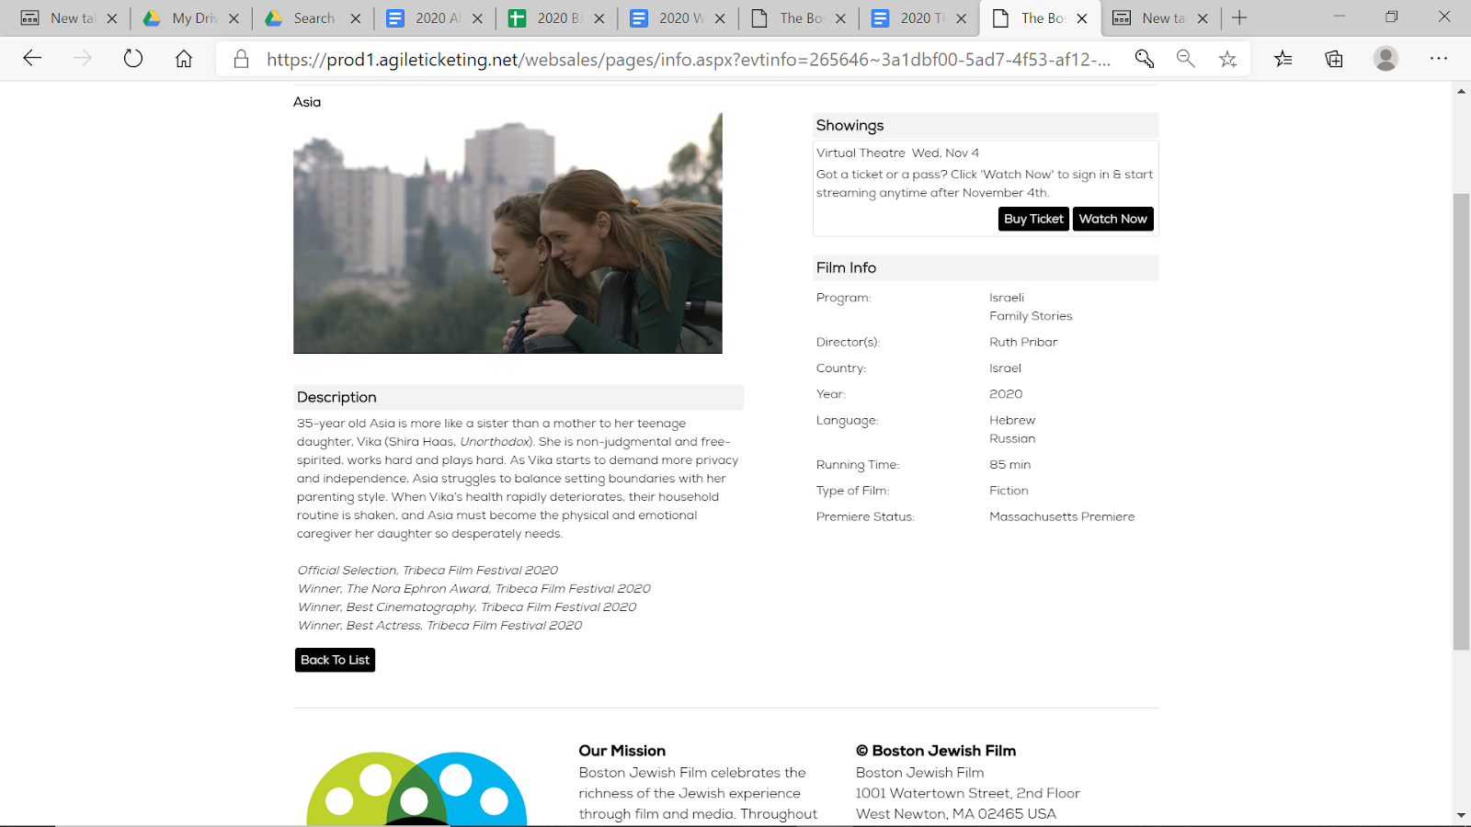Click the Nora Ephron Award line
The height and width of the screenshot is (827, 1471).
point(473,589)
